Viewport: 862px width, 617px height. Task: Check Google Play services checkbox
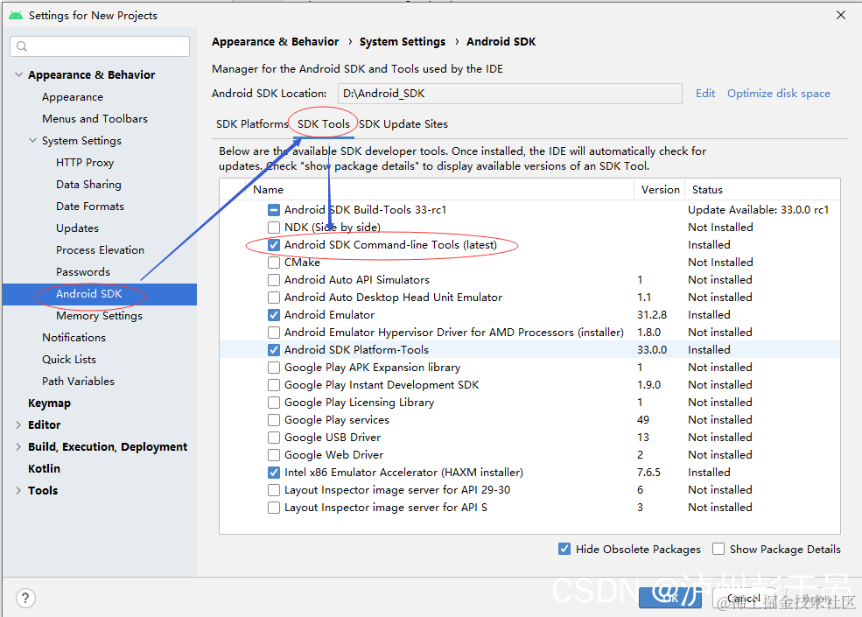coord(274,420)
